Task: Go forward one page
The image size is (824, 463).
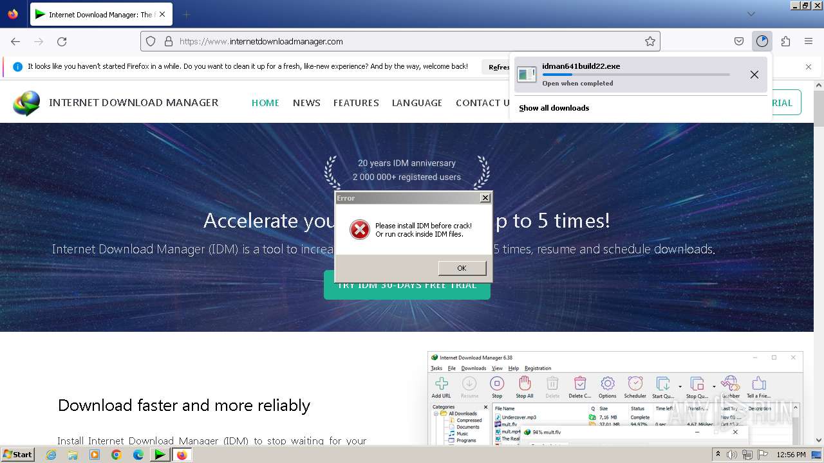Action: click(x=39, y=41)
